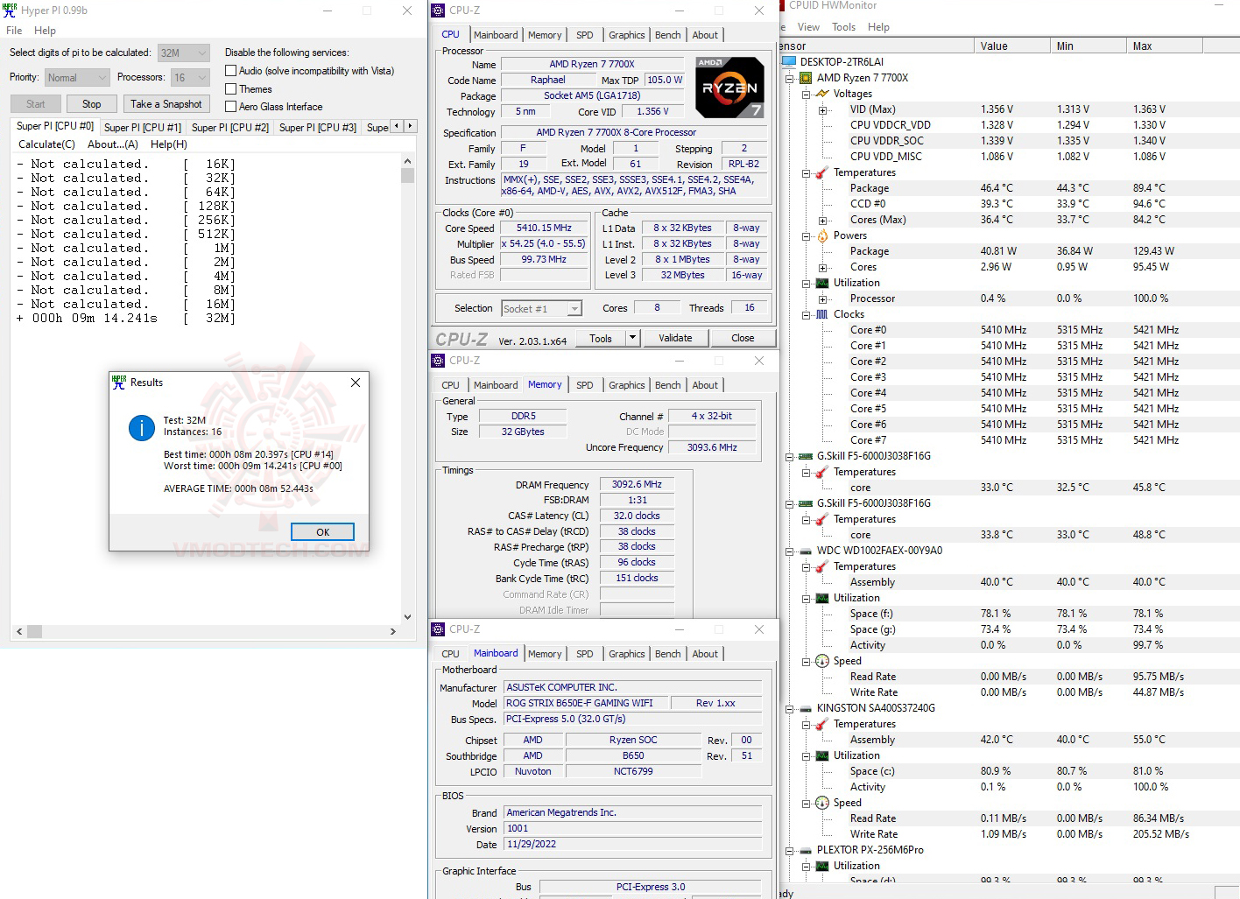The image size is (1240, 899).
Task: Click the AMD Ryzen 7 logo in CPU-Z
Action: coord(729,88)
